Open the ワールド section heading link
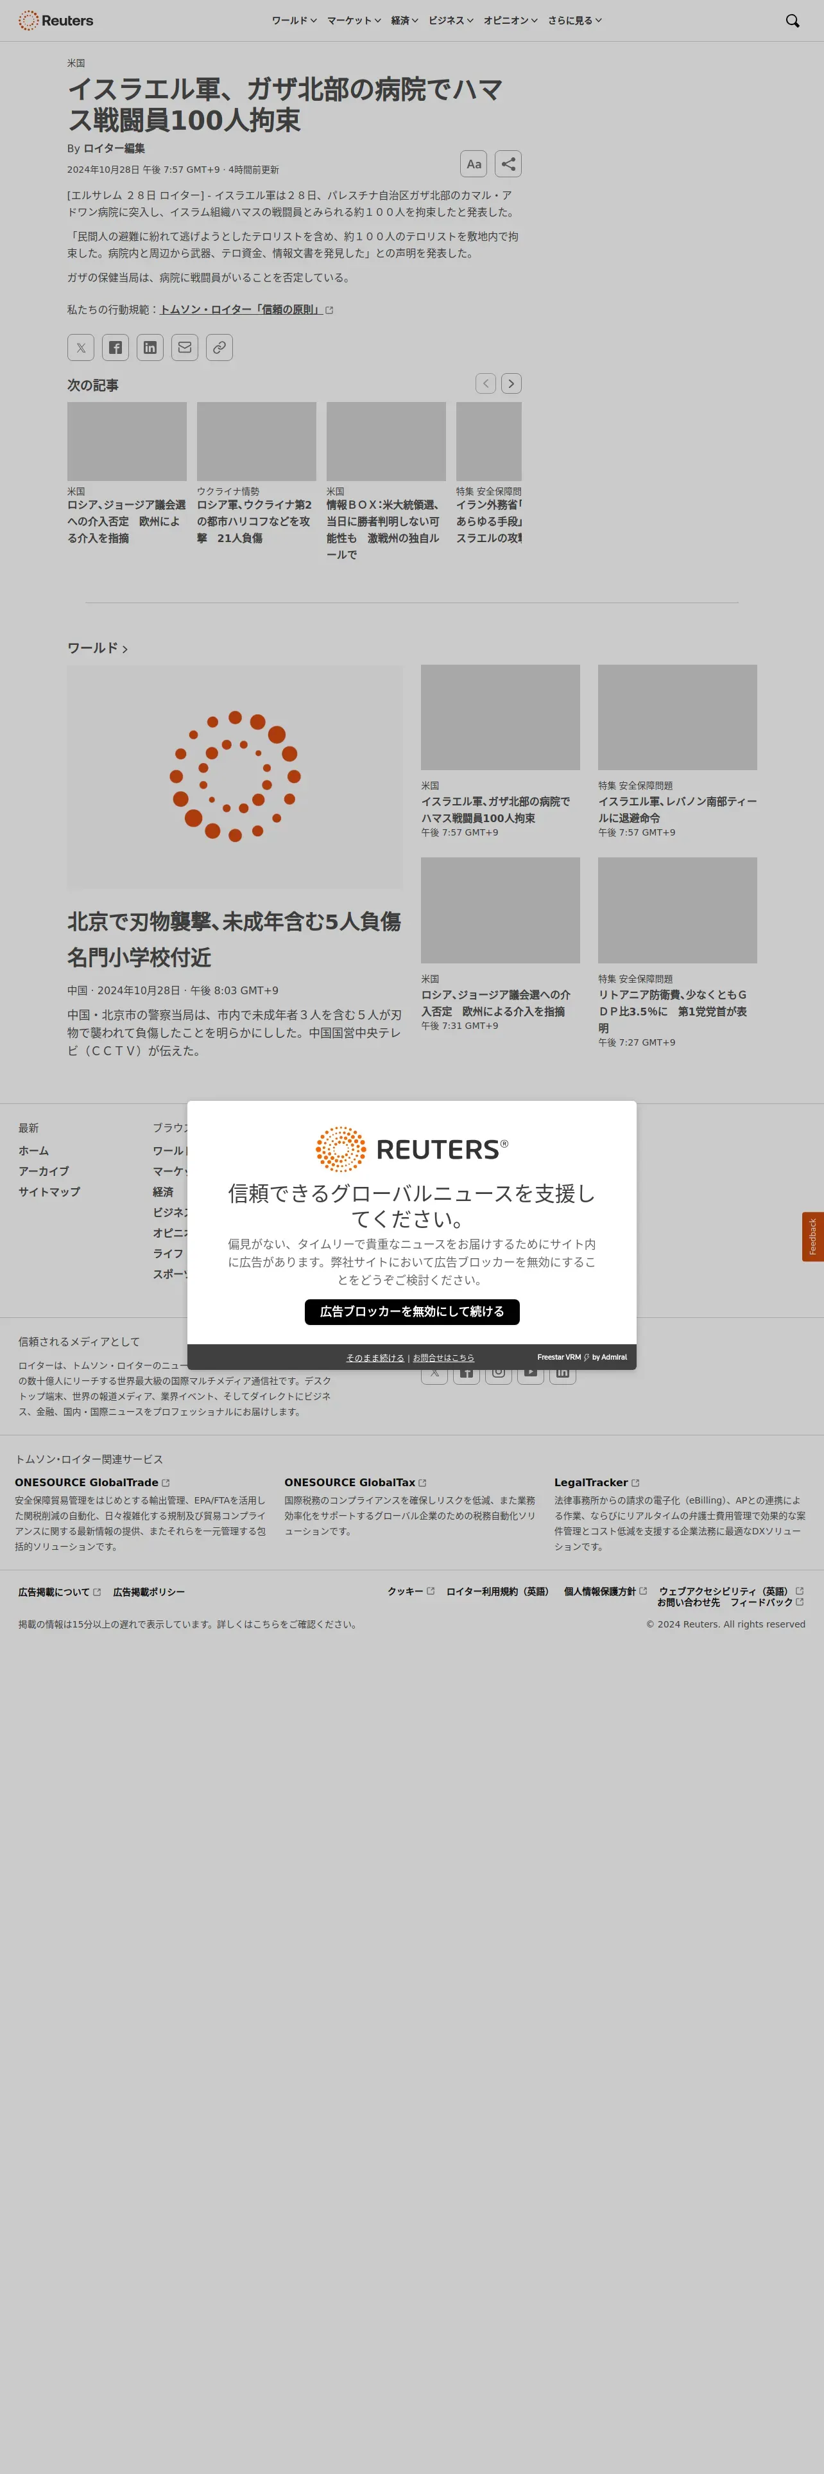 point(97,648)
